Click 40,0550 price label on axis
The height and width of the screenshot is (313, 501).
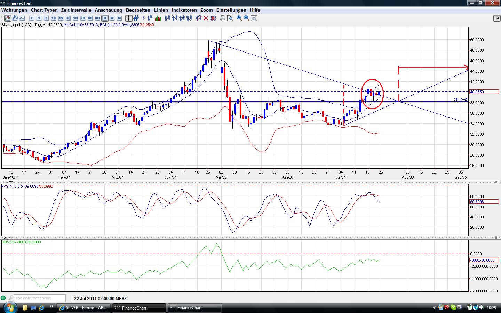pos(484,92)
